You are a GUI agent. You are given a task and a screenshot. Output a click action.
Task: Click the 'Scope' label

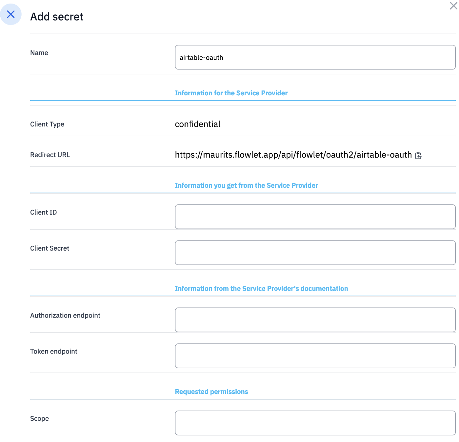click(39, 419)
